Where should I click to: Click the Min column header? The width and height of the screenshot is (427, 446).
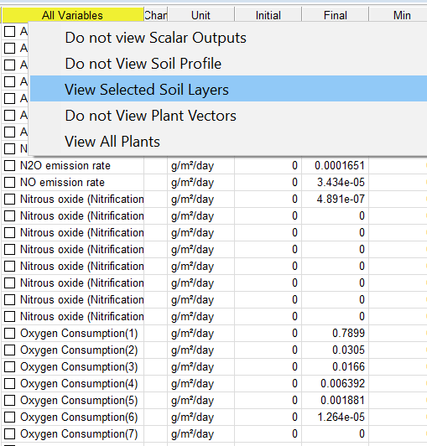point(402,15)
